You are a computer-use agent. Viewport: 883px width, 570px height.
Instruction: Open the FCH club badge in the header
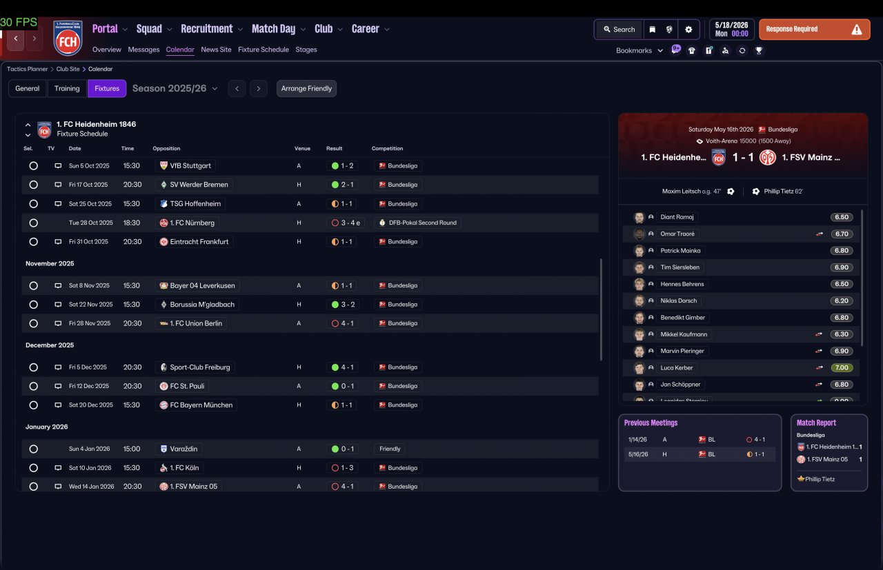pos(68,38)
